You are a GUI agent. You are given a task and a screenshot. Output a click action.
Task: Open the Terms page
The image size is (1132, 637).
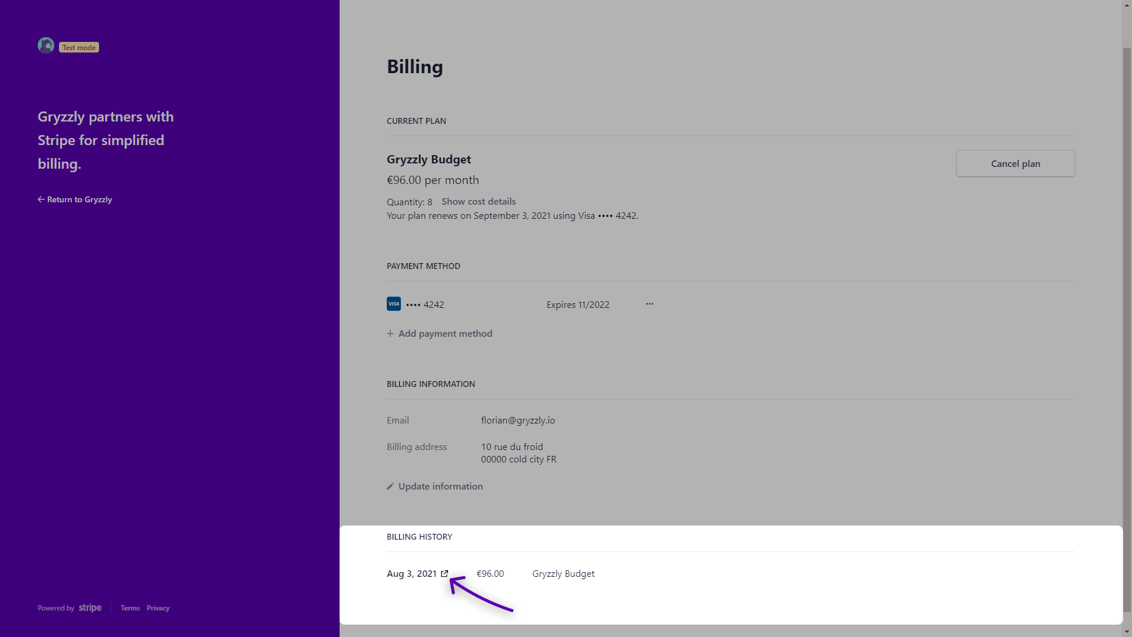click(x=130, y=608)
